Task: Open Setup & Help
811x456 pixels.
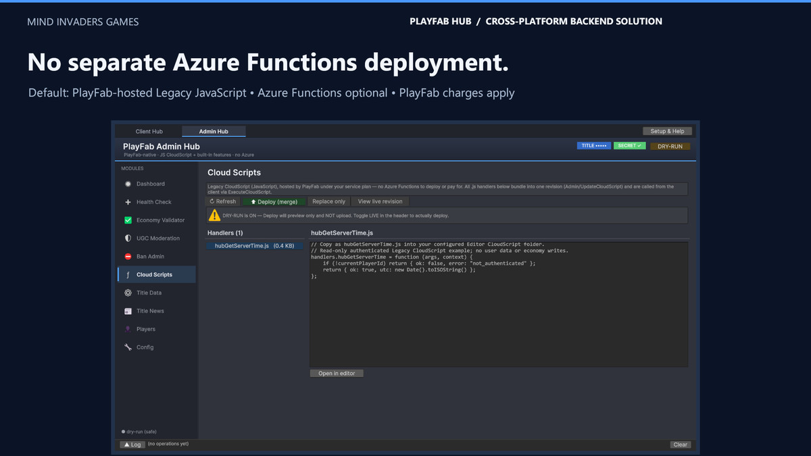Action: pyautogui.click(x=667, y=131)
